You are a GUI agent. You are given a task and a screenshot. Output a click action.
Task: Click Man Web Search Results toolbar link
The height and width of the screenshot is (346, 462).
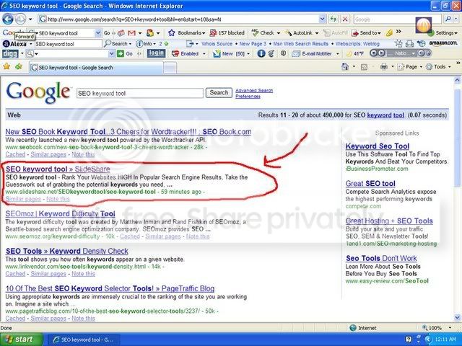pyautogui.click(x=300, y=43)
